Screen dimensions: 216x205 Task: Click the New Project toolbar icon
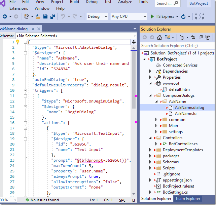[26, 16]
